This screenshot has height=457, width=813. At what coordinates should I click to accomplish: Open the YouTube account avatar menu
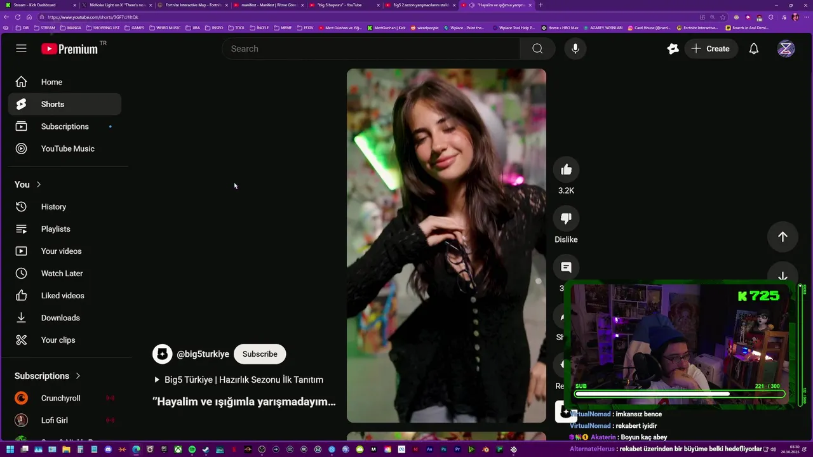click(x=786, y=49)
